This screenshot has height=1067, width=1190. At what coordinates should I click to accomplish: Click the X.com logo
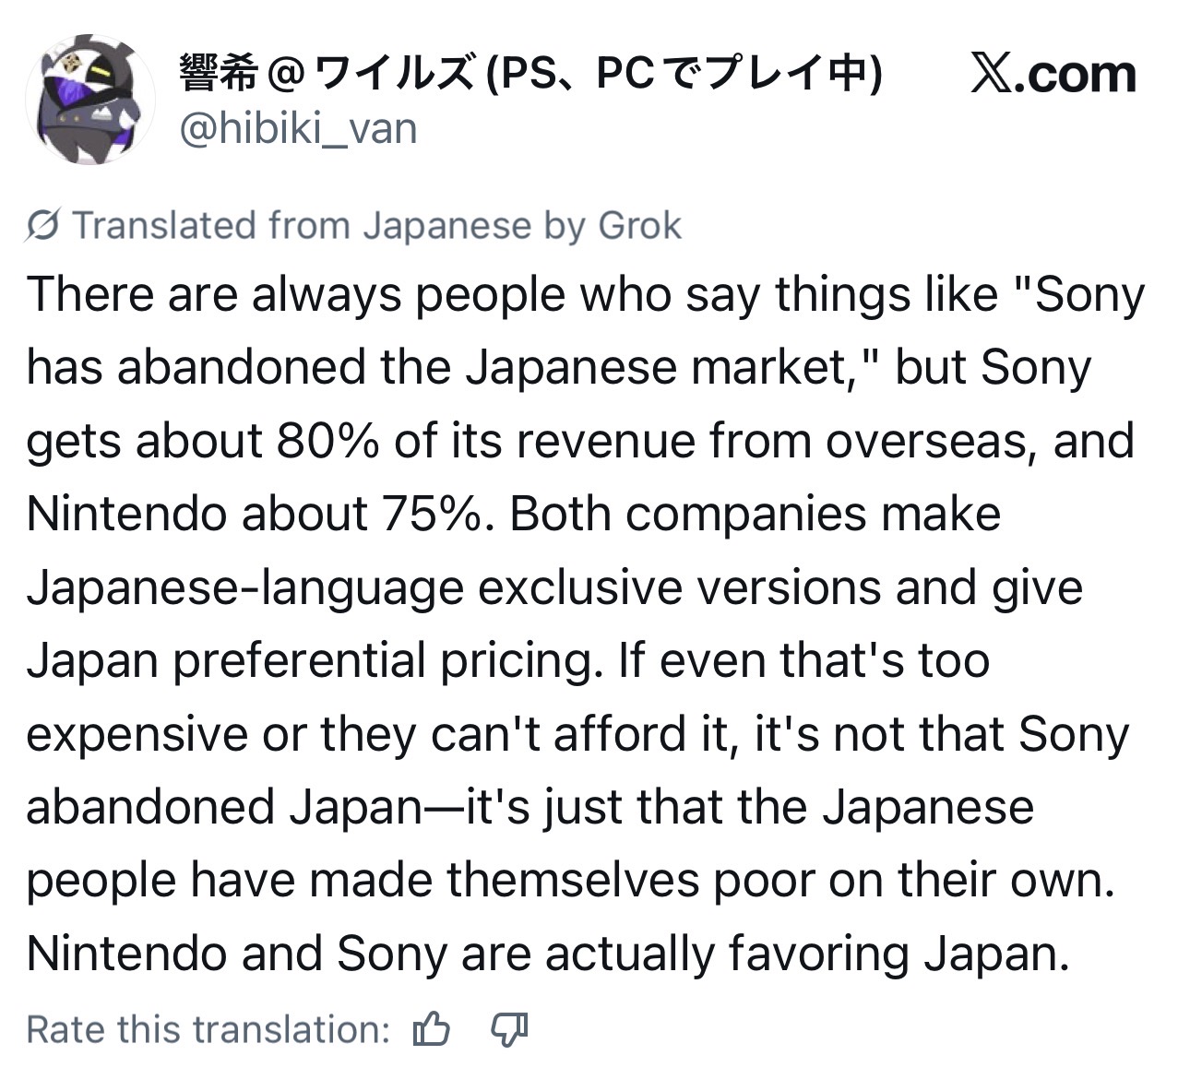1053,74
